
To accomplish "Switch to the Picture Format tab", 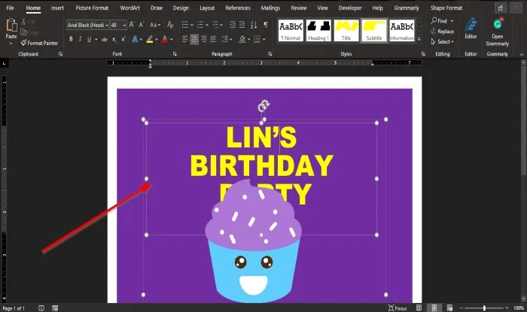I will [x=92, y=8].
